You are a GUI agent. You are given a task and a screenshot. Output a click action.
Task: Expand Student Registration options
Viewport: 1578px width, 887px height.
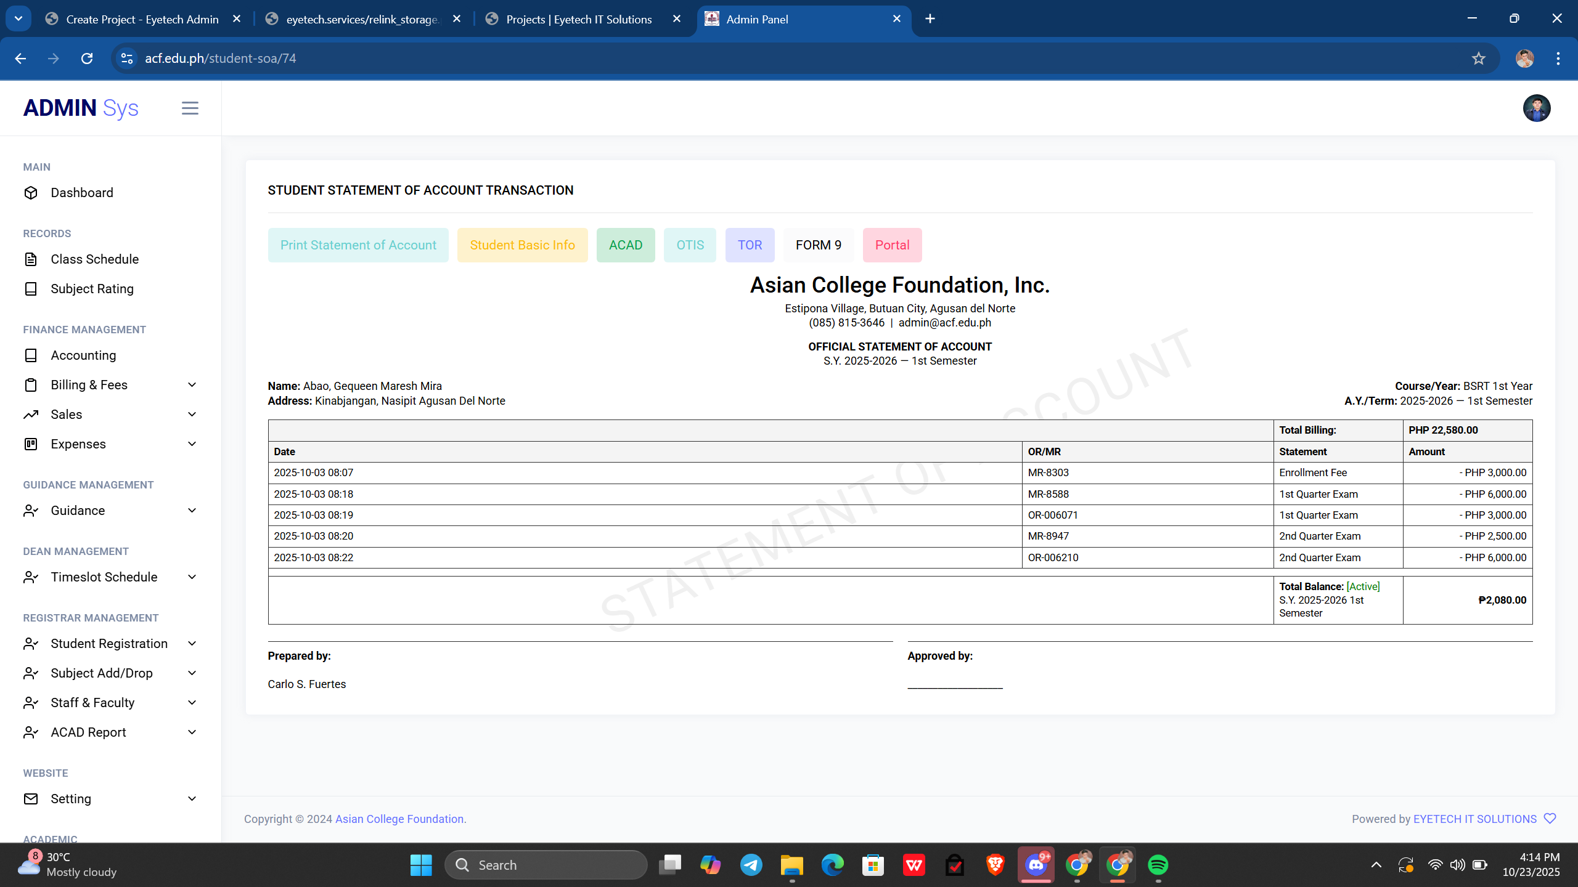[x=192, y=644]
